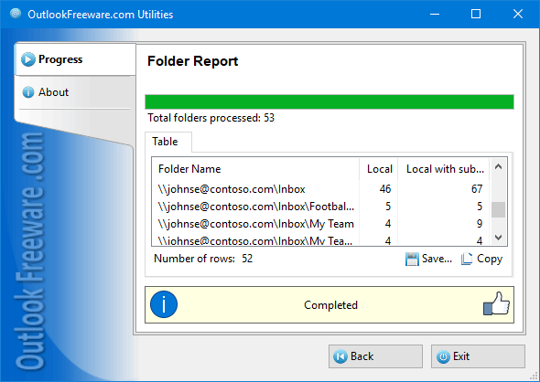Image resolution: width=540 pixels, height=382 pixels.
Task: Select the Inbox\Footbal... folder row
Action: pos(320,207)
